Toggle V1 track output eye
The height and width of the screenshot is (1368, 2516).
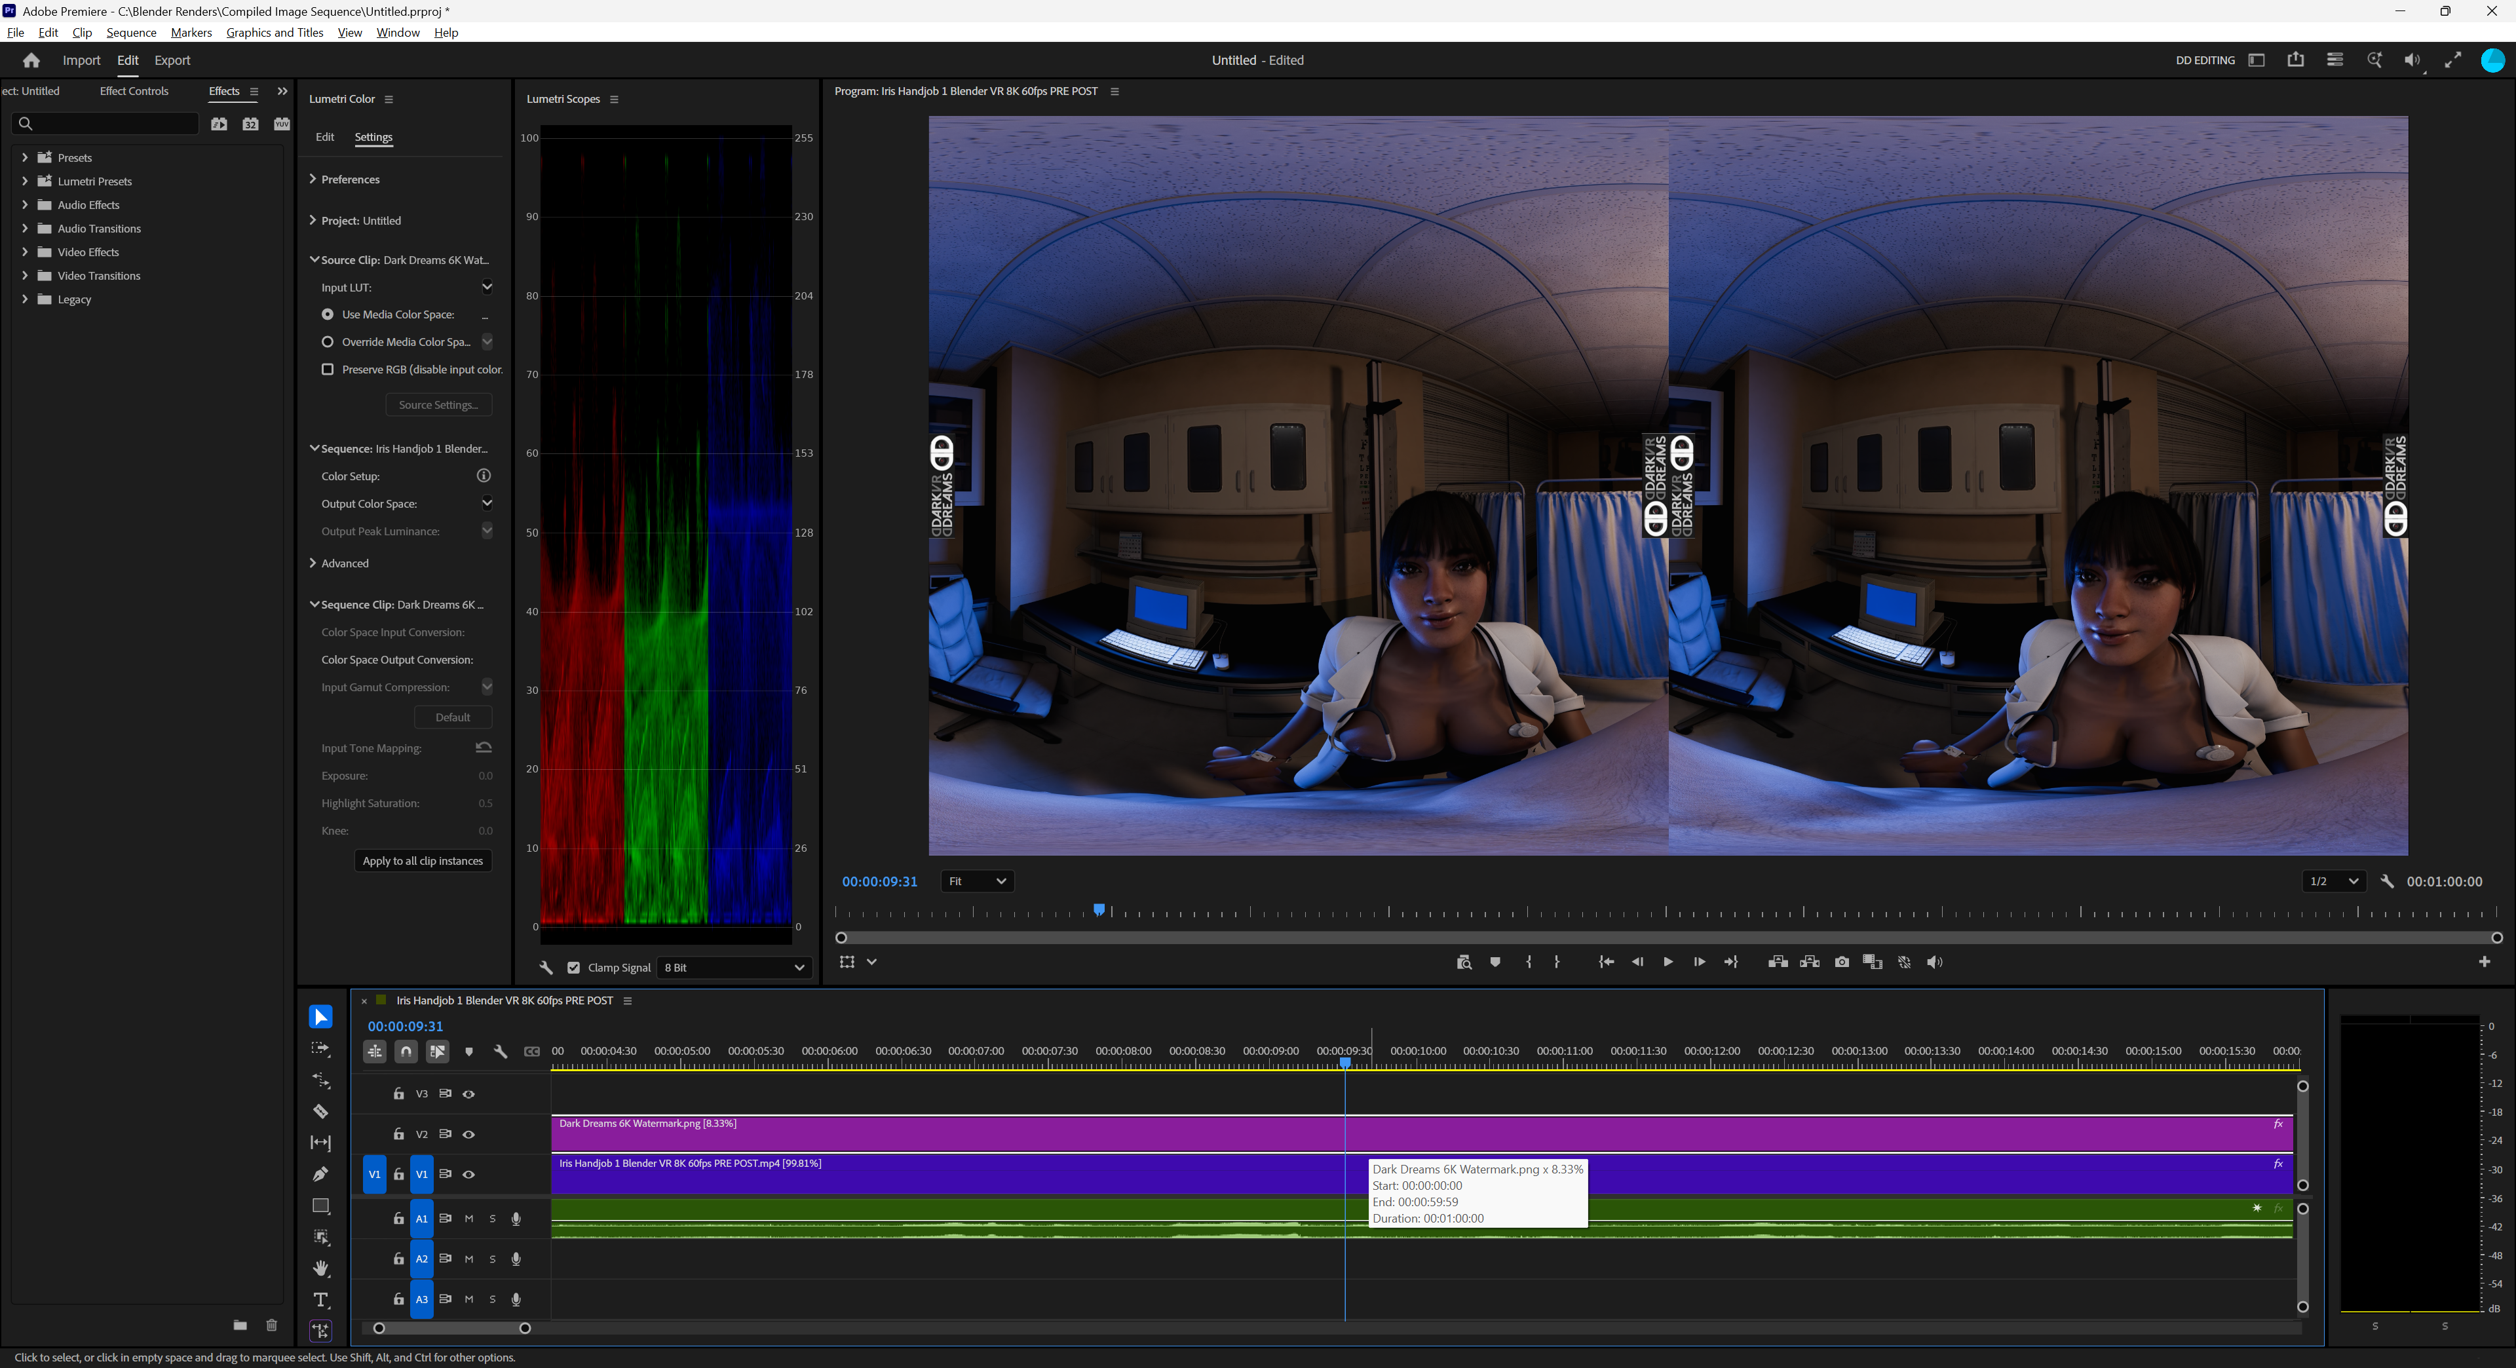coord(469,1173)
